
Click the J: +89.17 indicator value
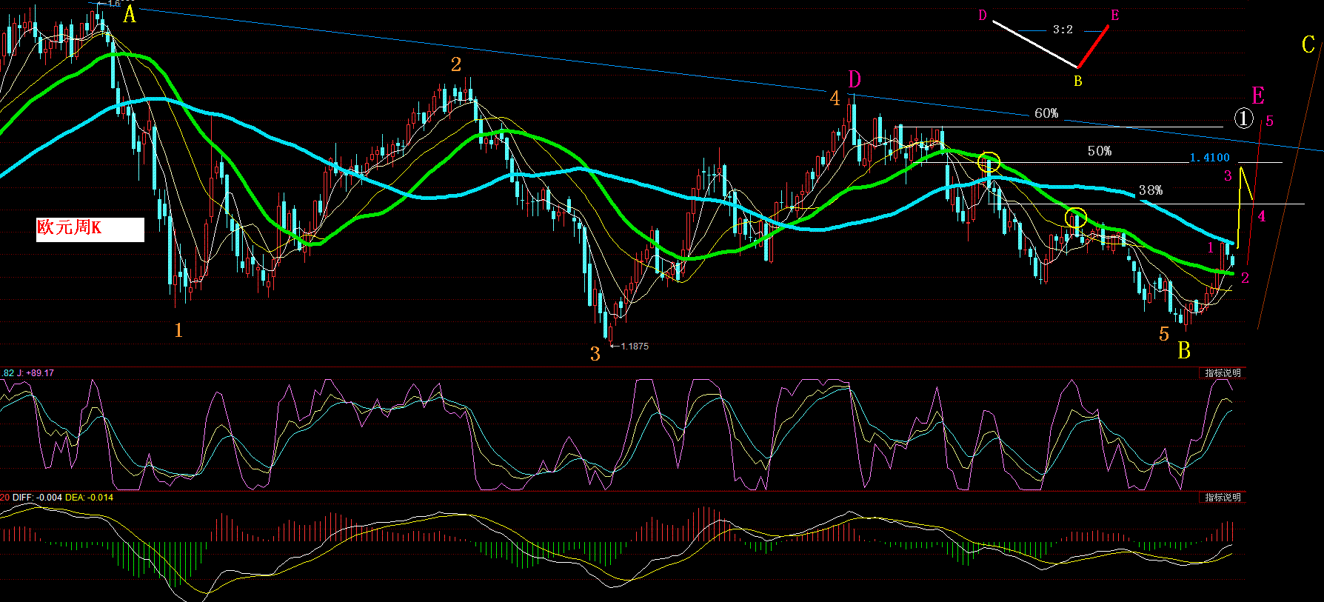35,373
